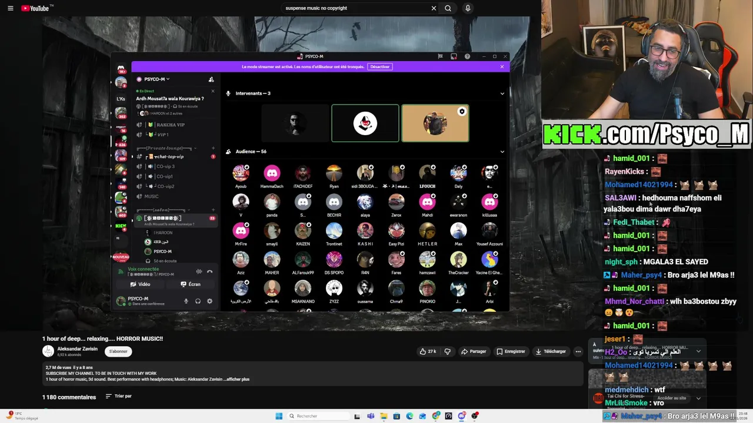Clear the YouTube search box text

tap(434, 8)
